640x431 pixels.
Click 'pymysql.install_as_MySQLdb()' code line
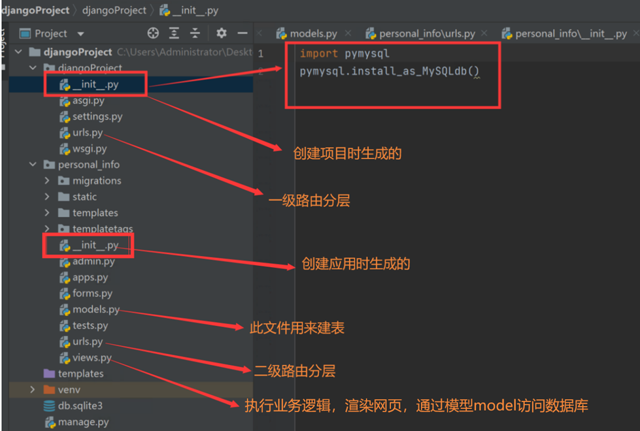click(x=390, y=71)
